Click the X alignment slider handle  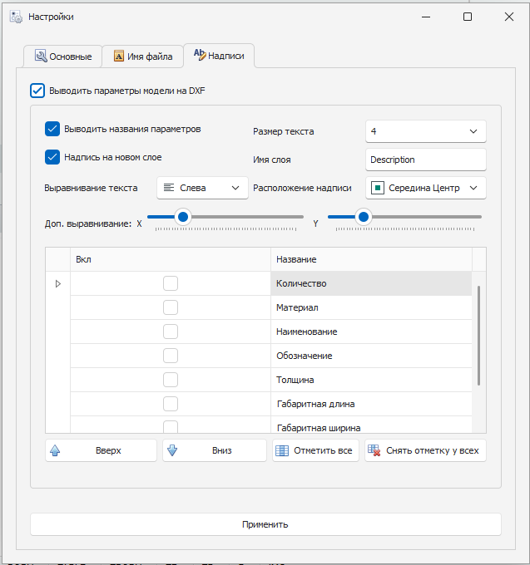pyautogui.click(x=183, y=217)
